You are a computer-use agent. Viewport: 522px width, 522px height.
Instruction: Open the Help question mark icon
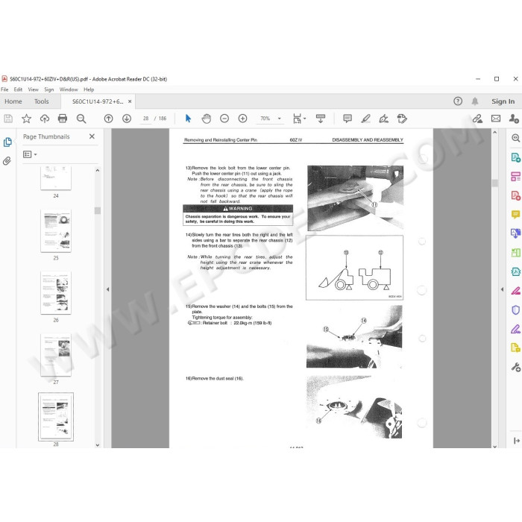[x=458, y=101]
